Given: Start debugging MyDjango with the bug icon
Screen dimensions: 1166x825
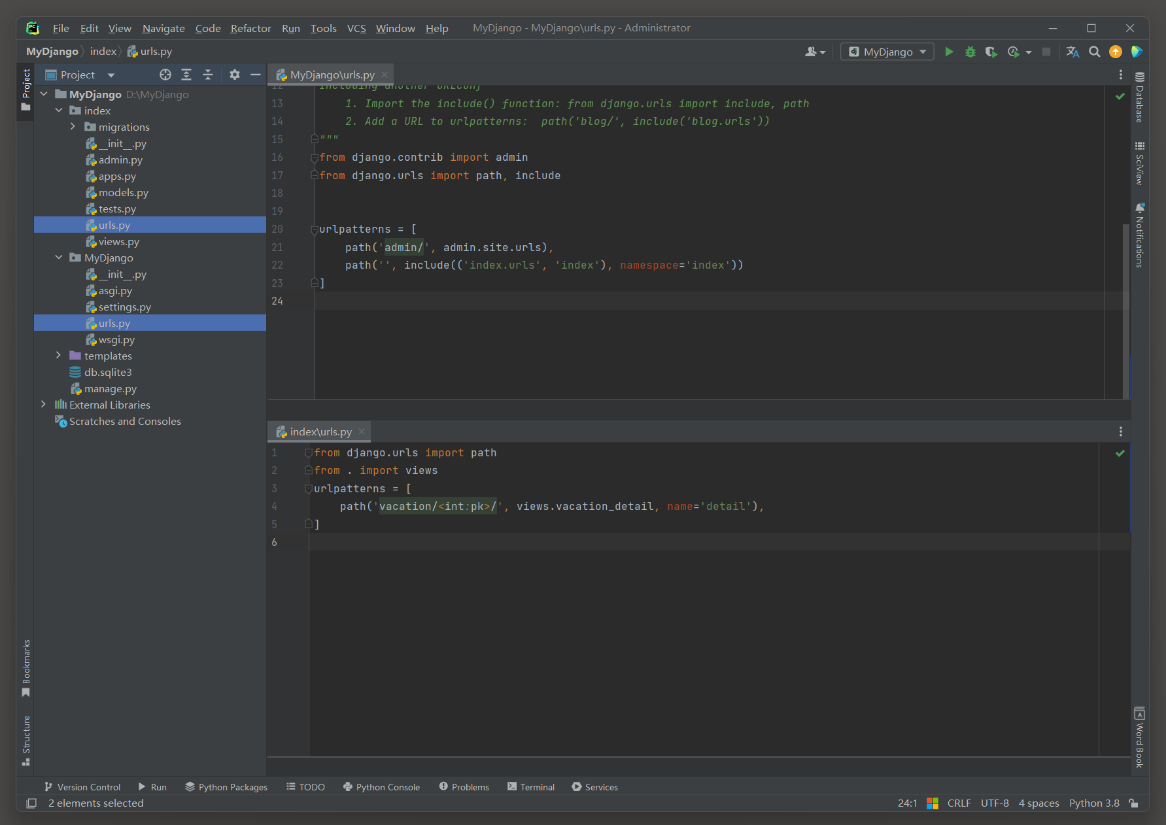Looking at the screenshot, I should click(970, 52).
